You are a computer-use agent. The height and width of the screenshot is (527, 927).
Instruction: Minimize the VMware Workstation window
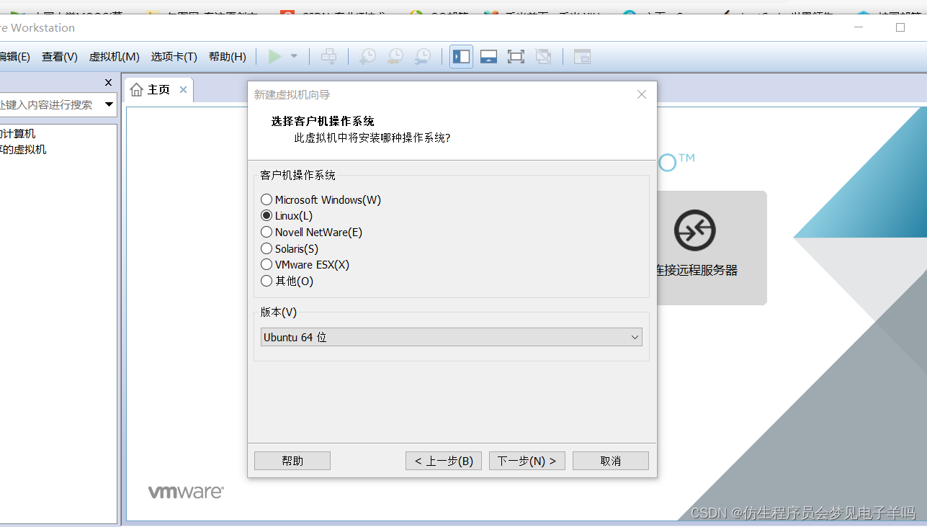pos(859,27)
